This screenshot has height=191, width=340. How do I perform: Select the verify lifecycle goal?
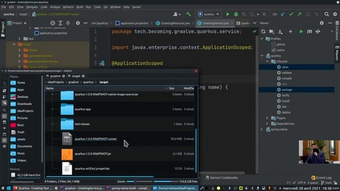click(285, 95)
